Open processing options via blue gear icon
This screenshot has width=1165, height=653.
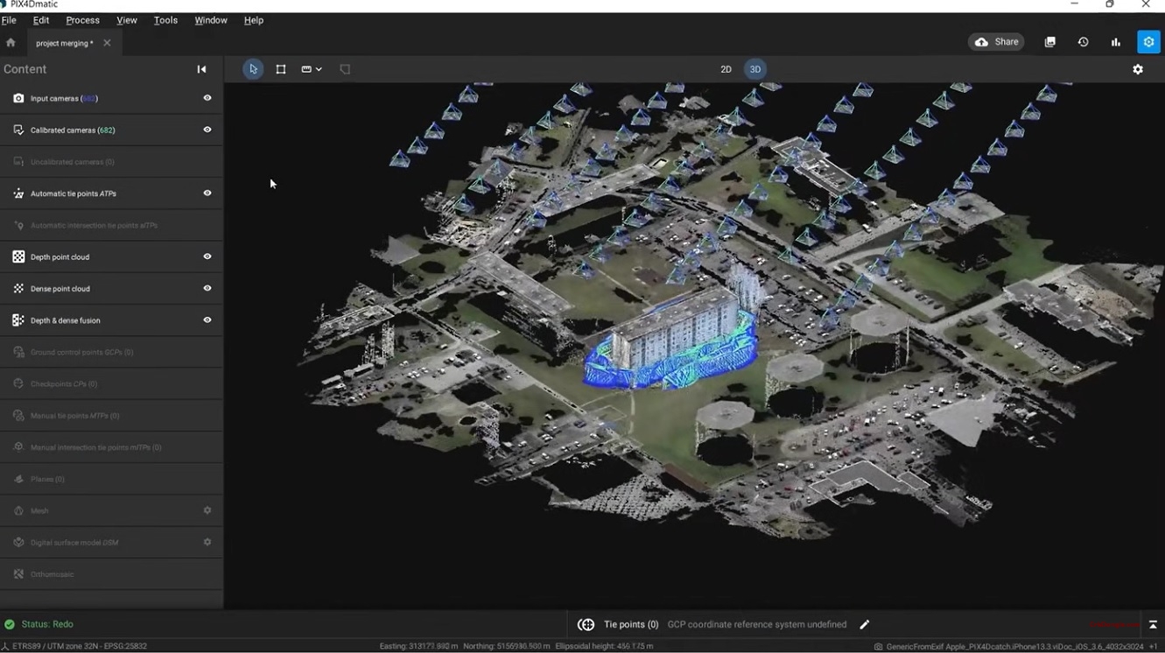coord(1148,41)
